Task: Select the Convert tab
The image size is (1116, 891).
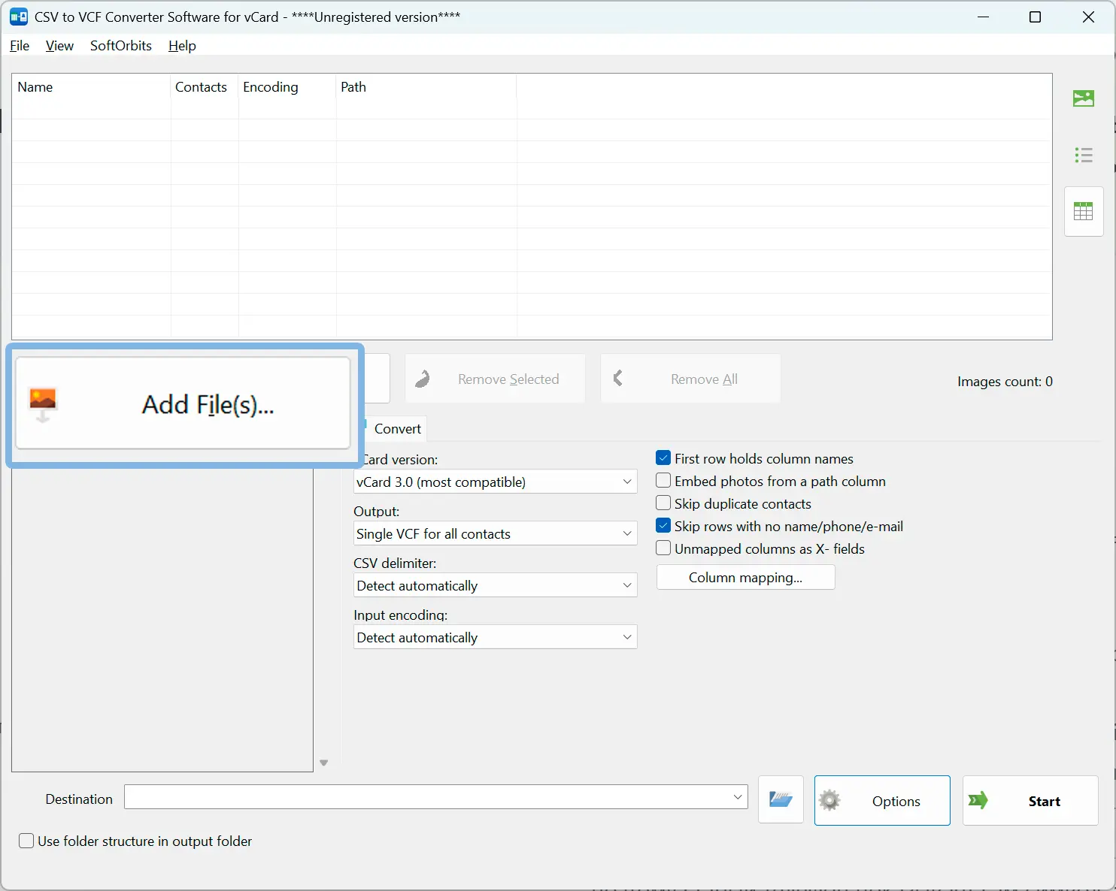Action: (397, 429)
